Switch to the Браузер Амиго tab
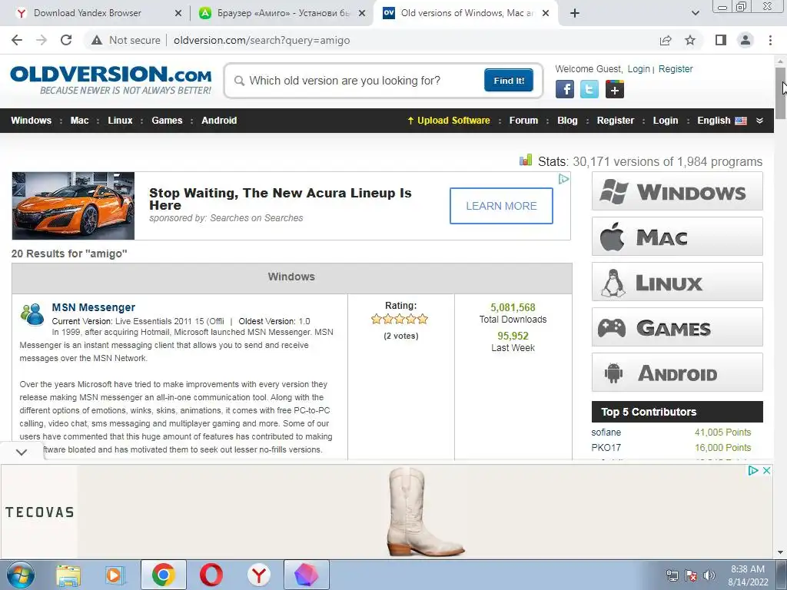 [x=284, y=13]
